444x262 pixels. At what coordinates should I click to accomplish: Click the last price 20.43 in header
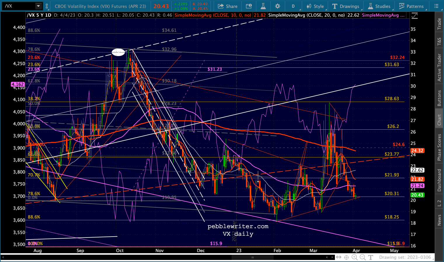coord(161,6)
